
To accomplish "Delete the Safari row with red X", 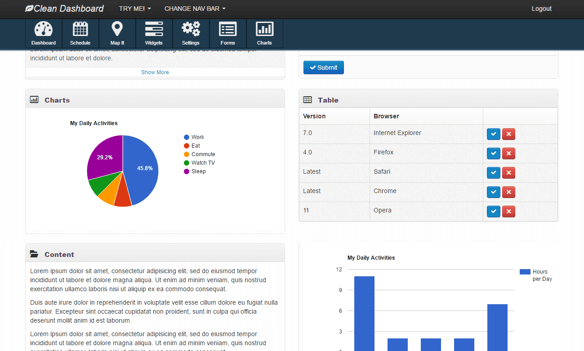I will (508, 173).
